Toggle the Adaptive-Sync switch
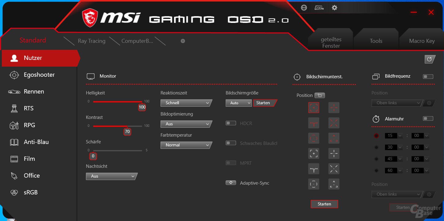 pyautogui.click(x=231, y=183)
